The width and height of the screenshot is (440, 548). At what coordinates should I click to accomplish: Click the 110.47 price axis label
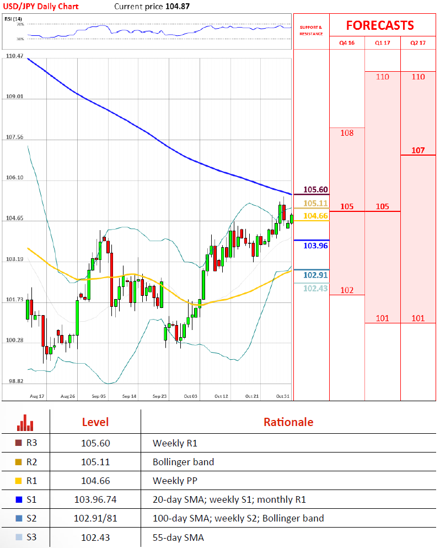[x=15, y=56]
